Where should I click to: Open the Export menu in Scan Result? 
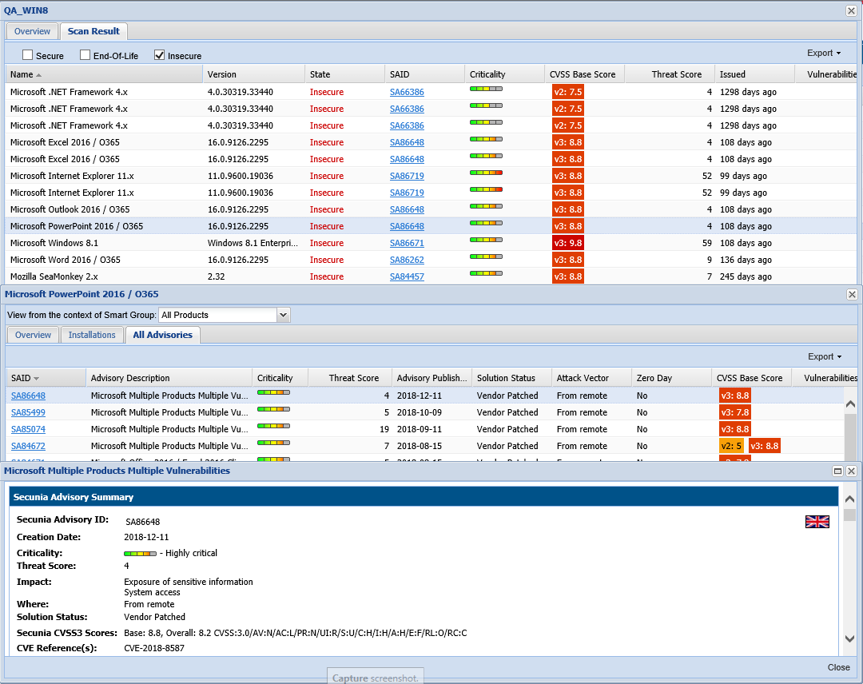(x=823, y=54)
